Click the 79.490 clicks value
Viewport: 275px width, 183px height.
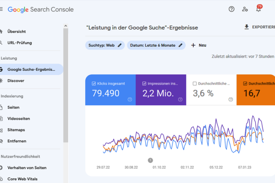(106, 93)
